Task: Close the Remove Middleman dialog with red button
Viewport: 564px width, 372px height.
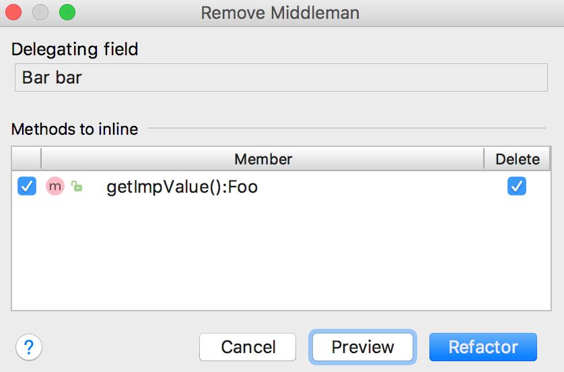Action: tap(13, 12)
